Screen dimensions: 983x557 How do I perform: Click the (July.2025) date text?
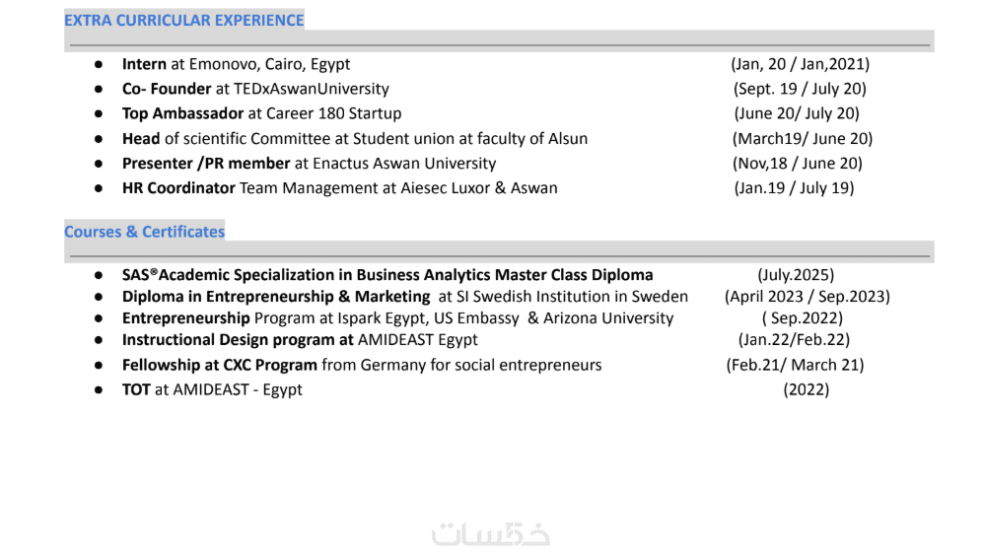tap(796, 275)
